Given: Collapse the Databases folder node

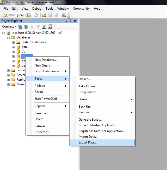Looking at the screenshot, I should (x=9, y=38).
